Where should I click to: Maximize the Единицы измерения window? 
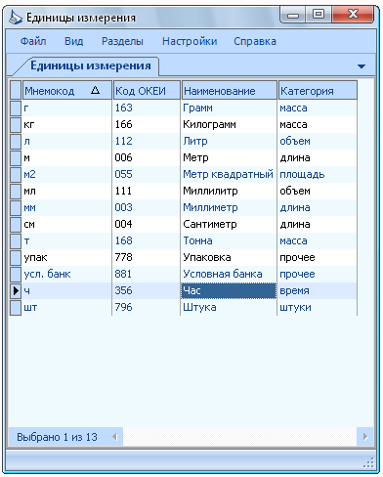click(319, 15)
